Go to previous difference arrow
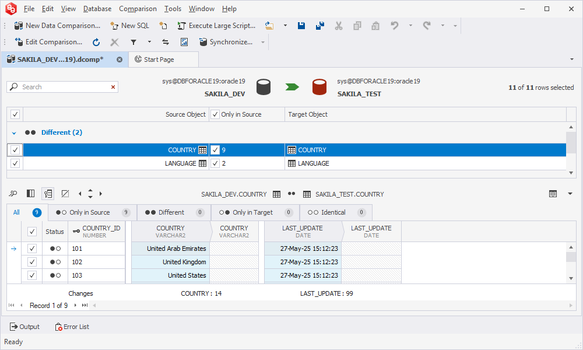 click(80, 194)
